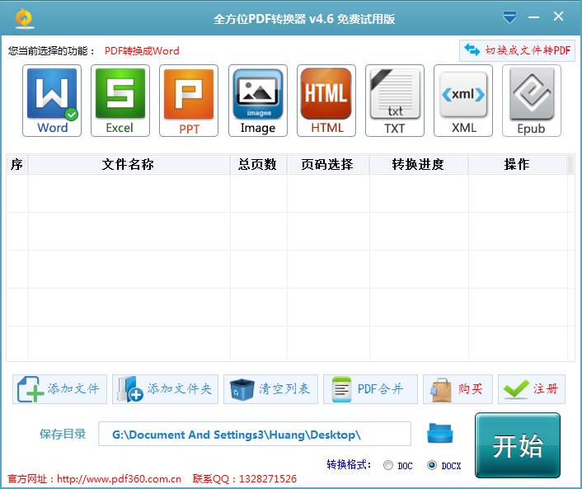Select the Word conversion icon
Viewport: 582px width, 489px height.
[x=52, y=101]
